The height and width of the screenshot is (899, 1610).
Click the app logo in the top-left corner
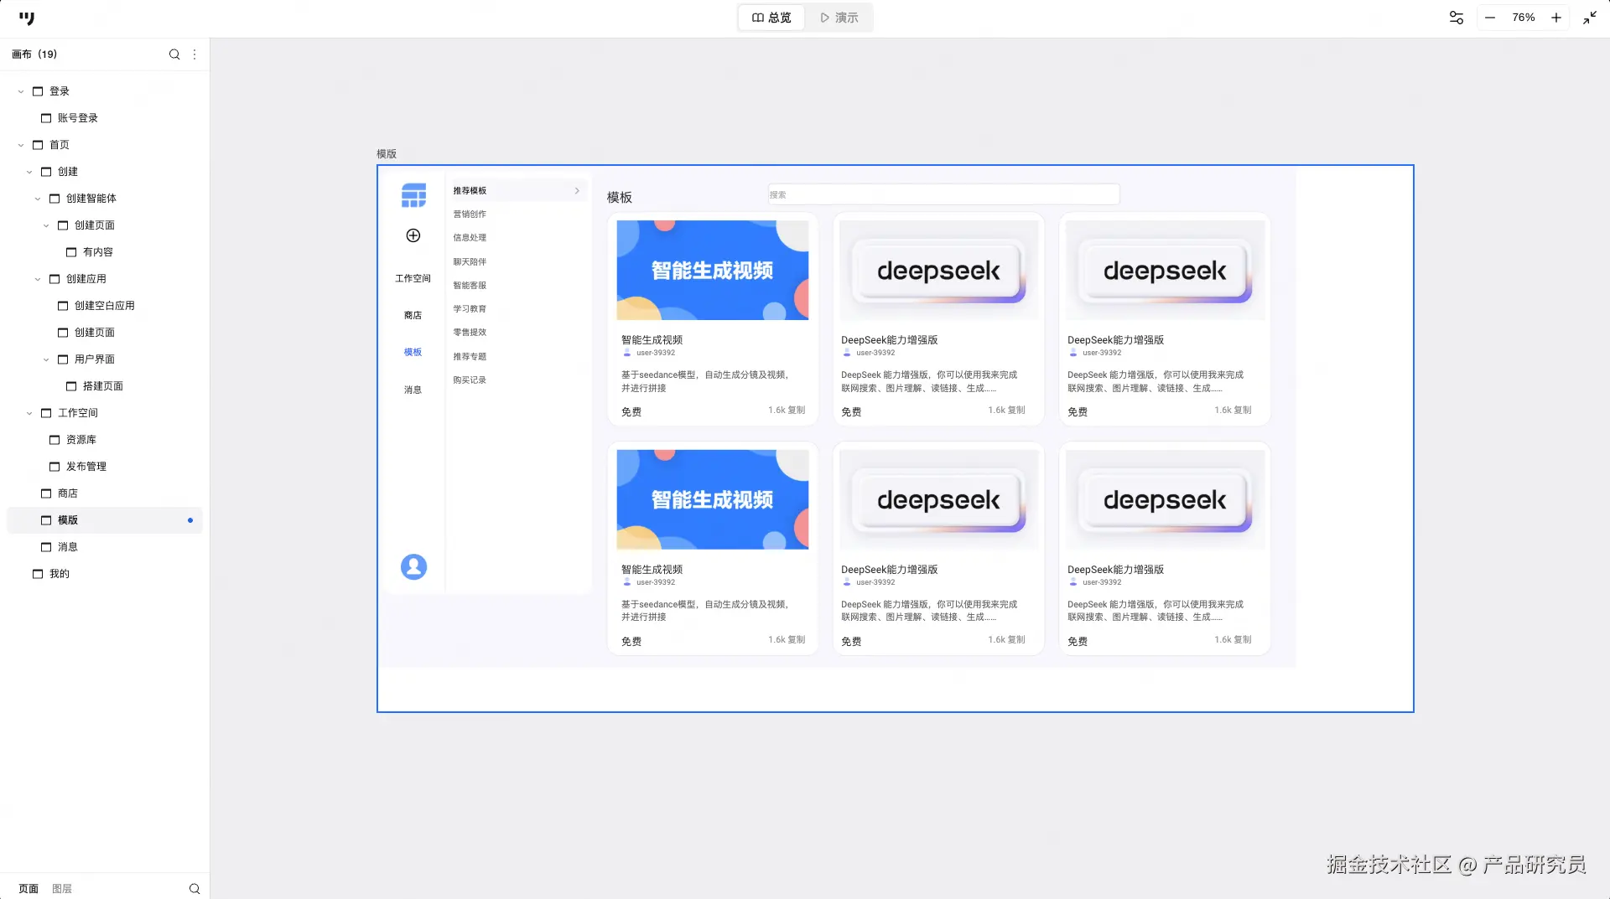[27, 18]
